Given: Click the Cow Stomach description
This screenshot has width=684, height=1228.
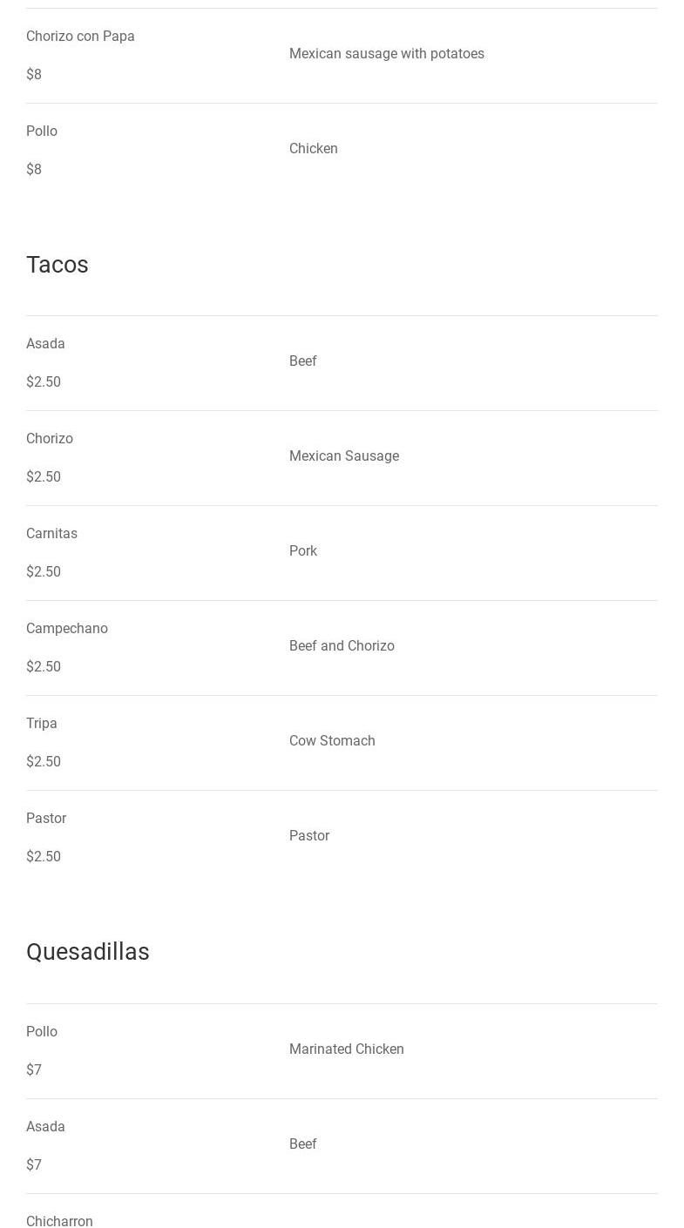Looking at the screenshot, I should click(x=332, y=741).
